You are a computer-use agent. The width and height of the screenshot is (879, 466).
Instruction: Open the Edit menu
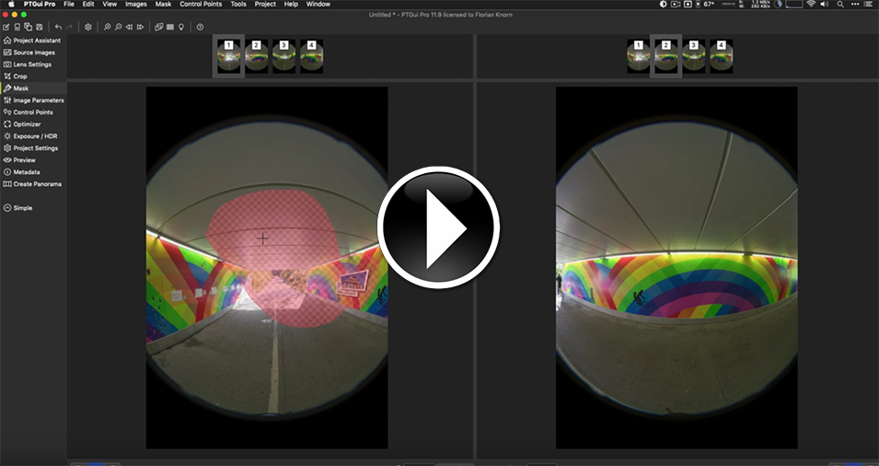point(88,4)
